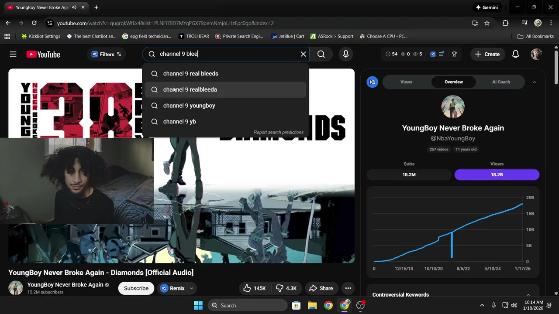The width and height of the screenshot is (559, 314).
Task: Click the vidIQ logo in side panel
Action: [x=373, y=82]
